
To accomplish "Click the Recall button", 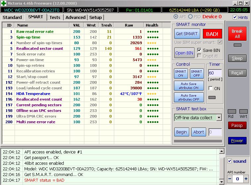I will [237, 73].
